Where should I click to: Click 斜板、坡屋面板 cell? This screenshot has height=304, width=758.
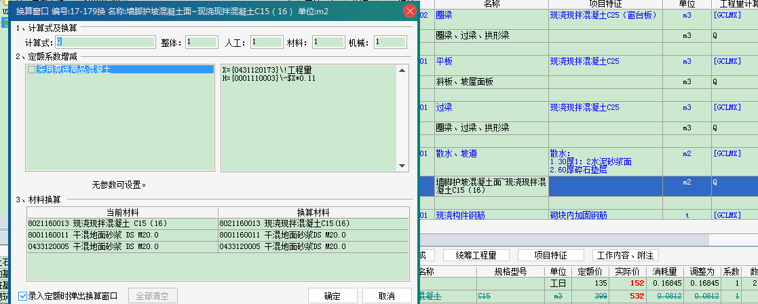[x=491, y=82]
